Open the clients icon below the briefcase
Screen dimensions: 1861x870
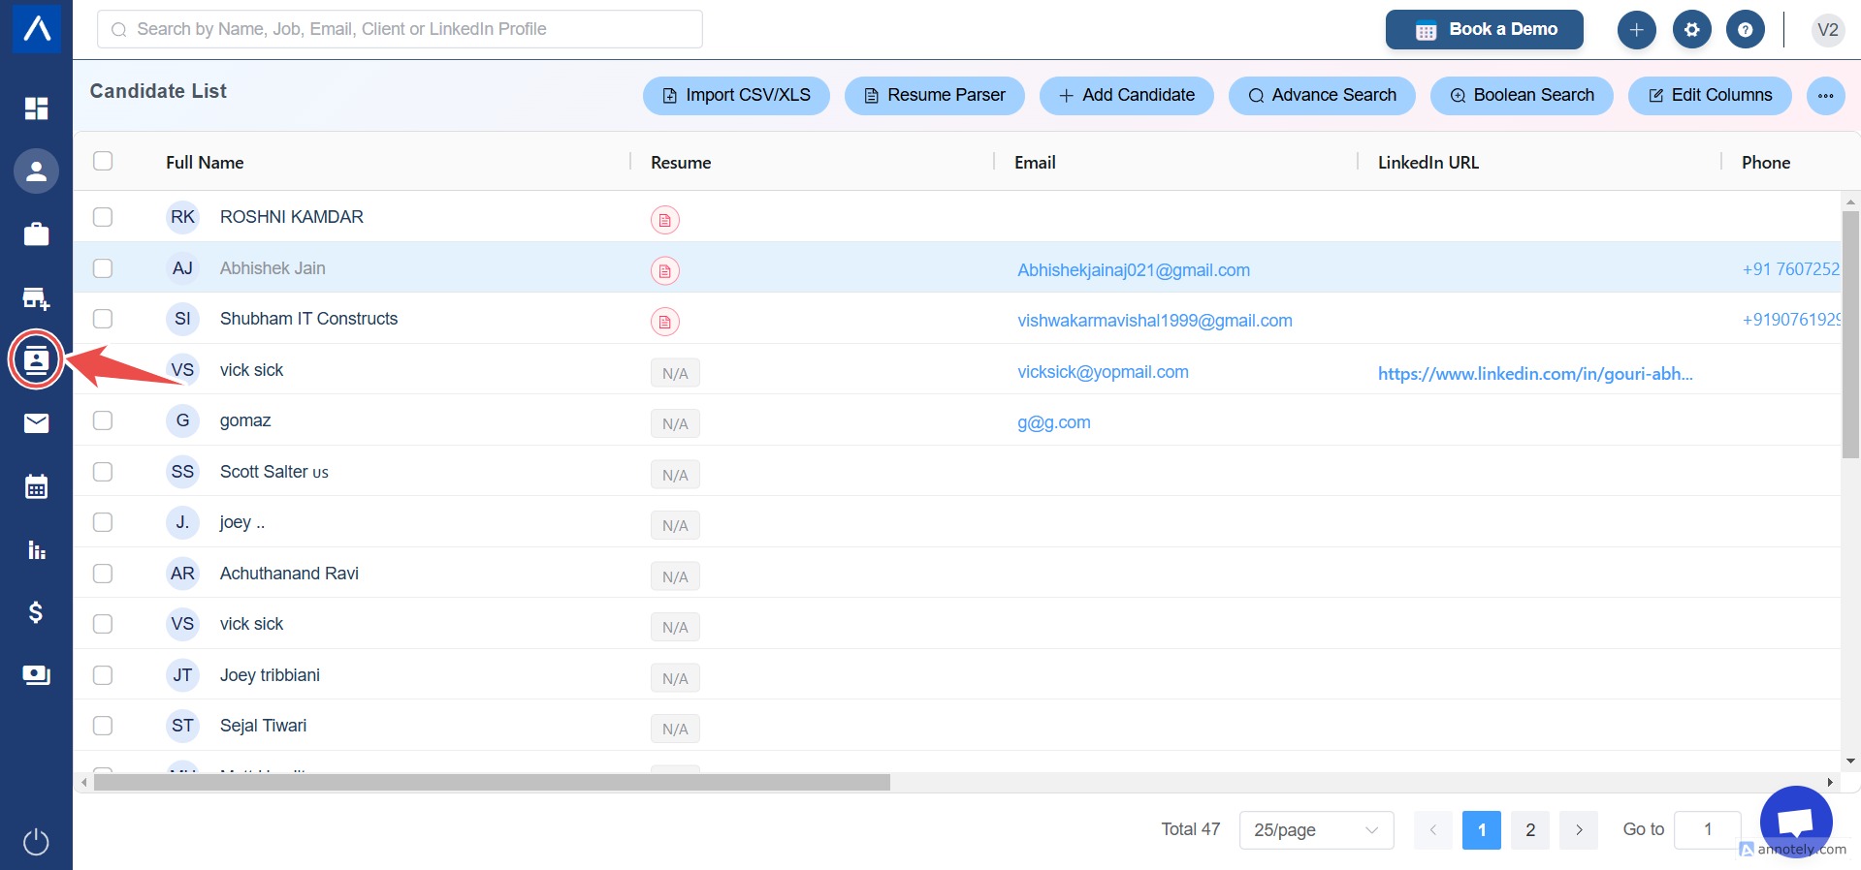pyautogui.click(x=36, y=297)
